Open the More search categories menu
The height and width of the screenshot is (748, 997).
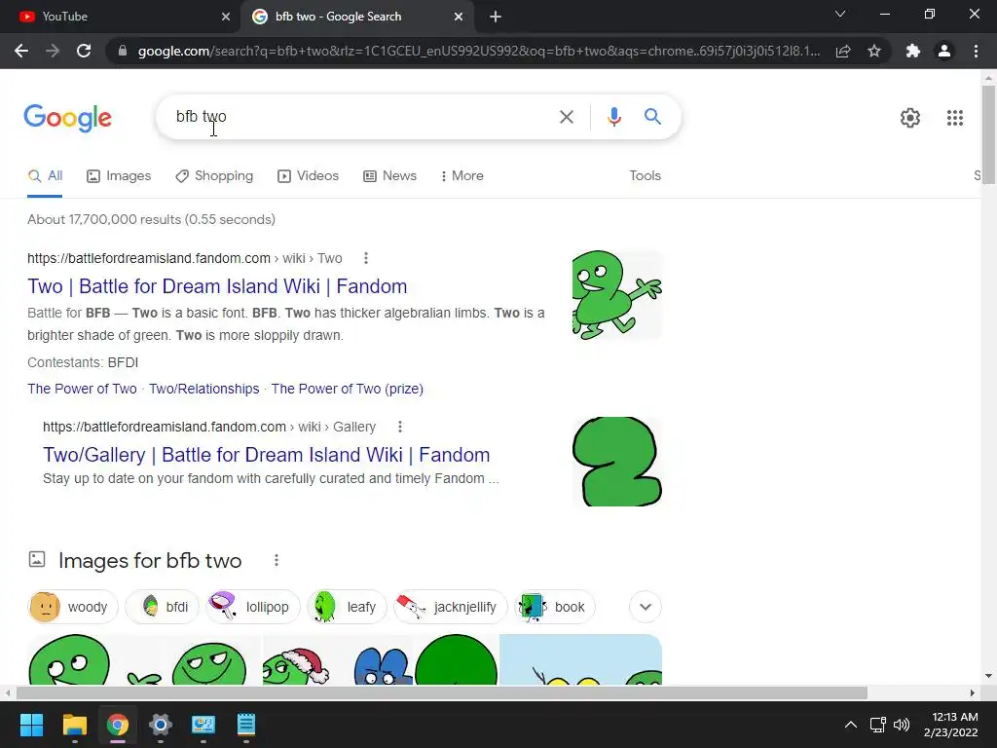(x=462, y=175)
